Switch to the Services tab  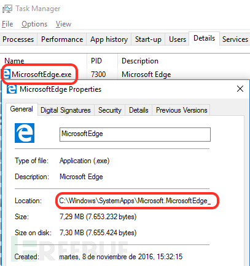click(x=235, y=39)
